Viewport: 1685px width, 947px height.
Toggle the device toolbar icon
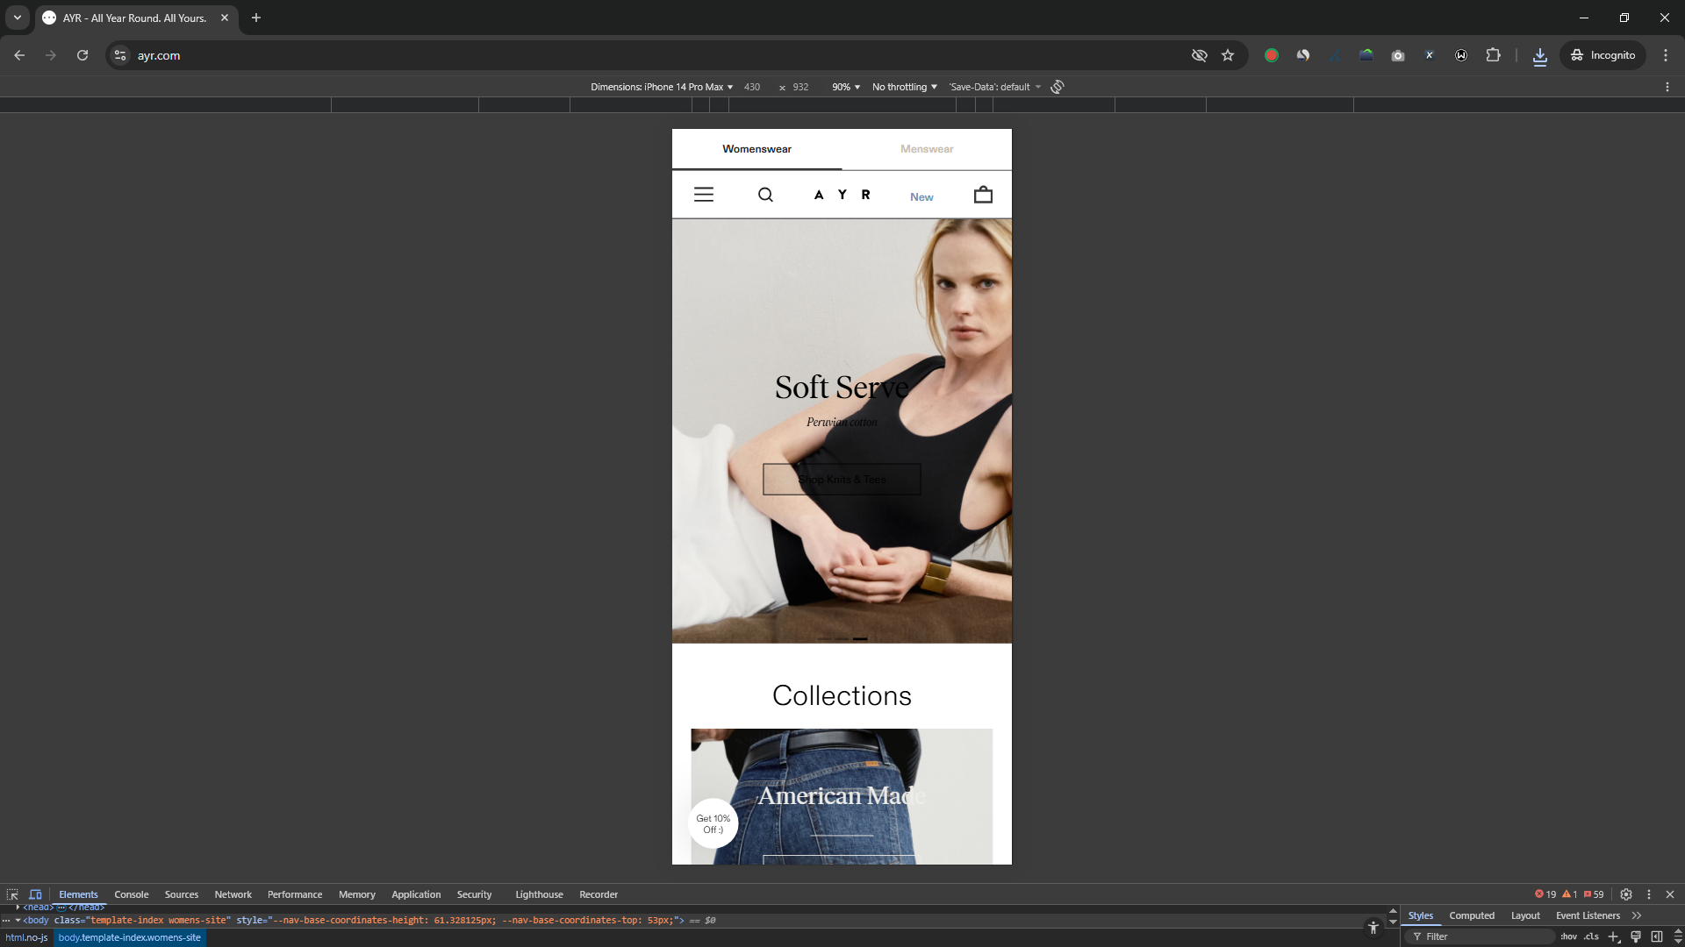pyautogui.click(x=35, y=894)
